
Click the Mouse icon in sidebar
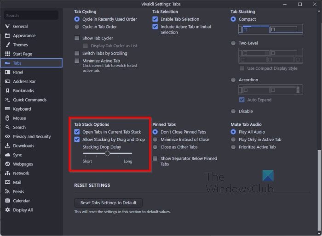pos(7,118)
